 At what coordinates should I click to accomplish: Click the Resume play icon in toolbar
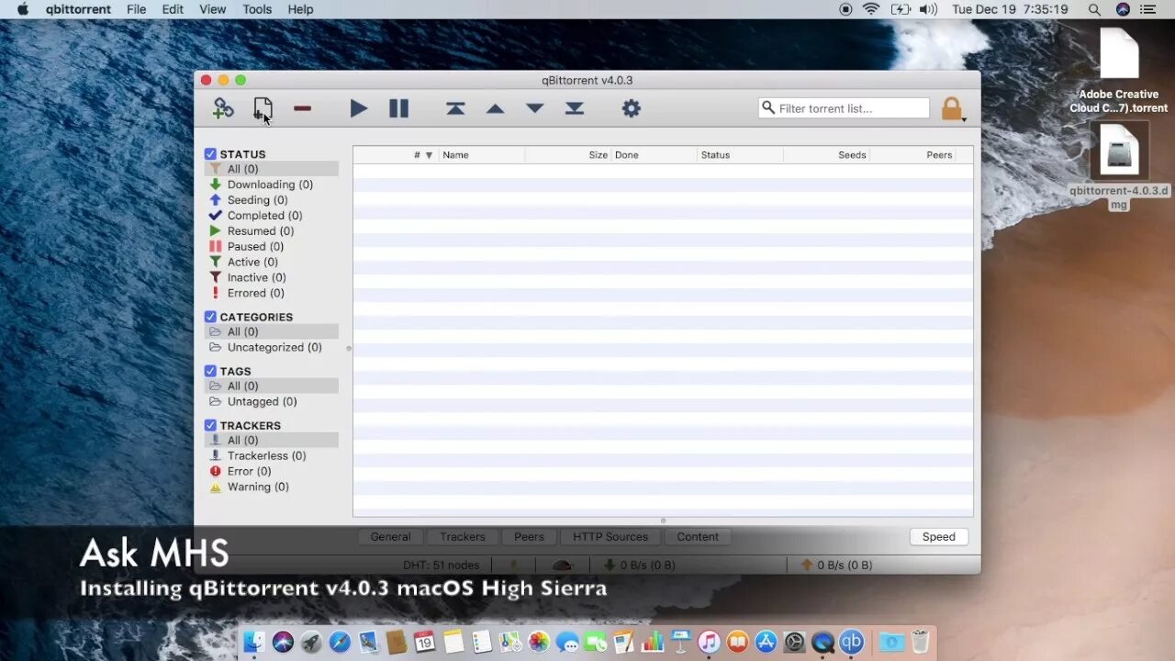[359, 108]
